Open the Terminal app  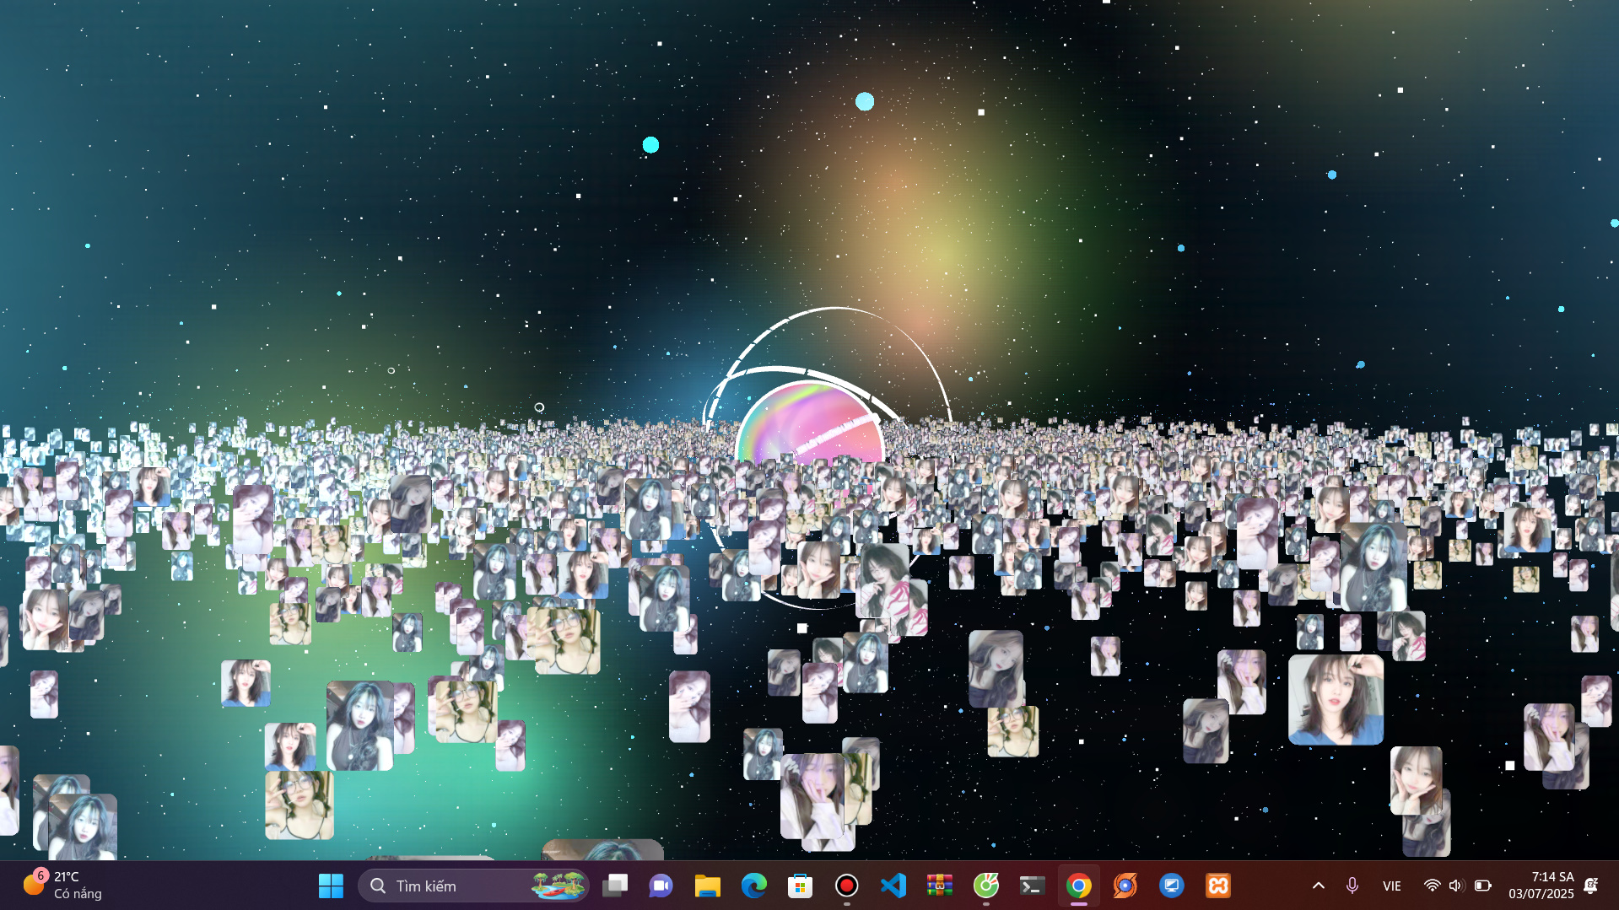(x=1032, y=886)
